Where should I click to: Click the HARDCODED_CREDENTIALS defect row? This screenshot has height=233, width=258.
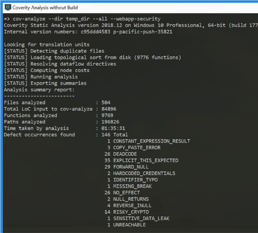click(x=141, y=173)
